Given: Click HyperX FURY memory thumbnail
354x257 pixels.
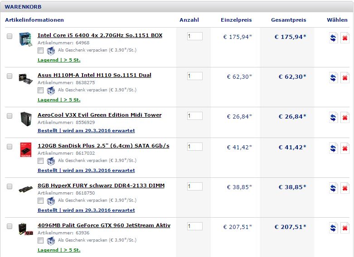Looking at the screenshot, I should [25, 189].
